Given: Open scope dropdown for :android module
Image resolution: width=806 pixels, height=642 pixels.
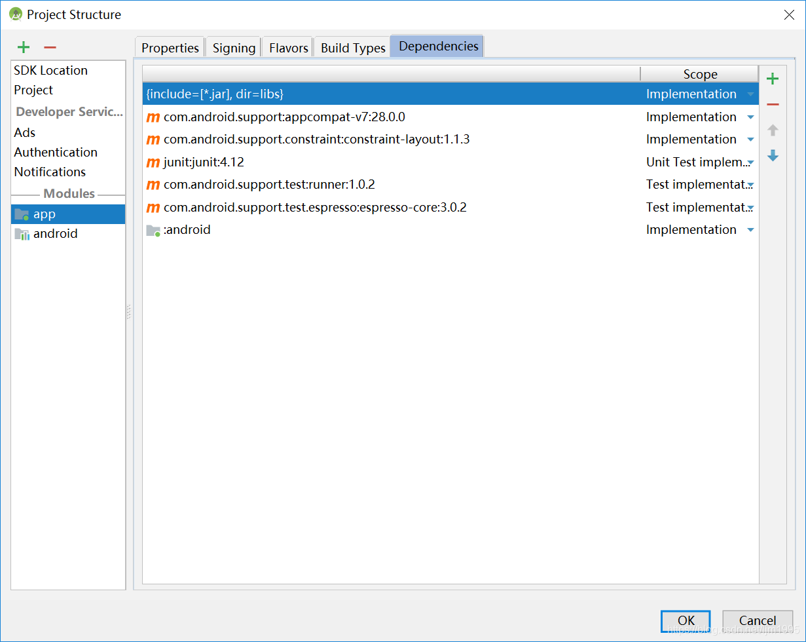Looking at the screenshot, I should tap(750, 230).
